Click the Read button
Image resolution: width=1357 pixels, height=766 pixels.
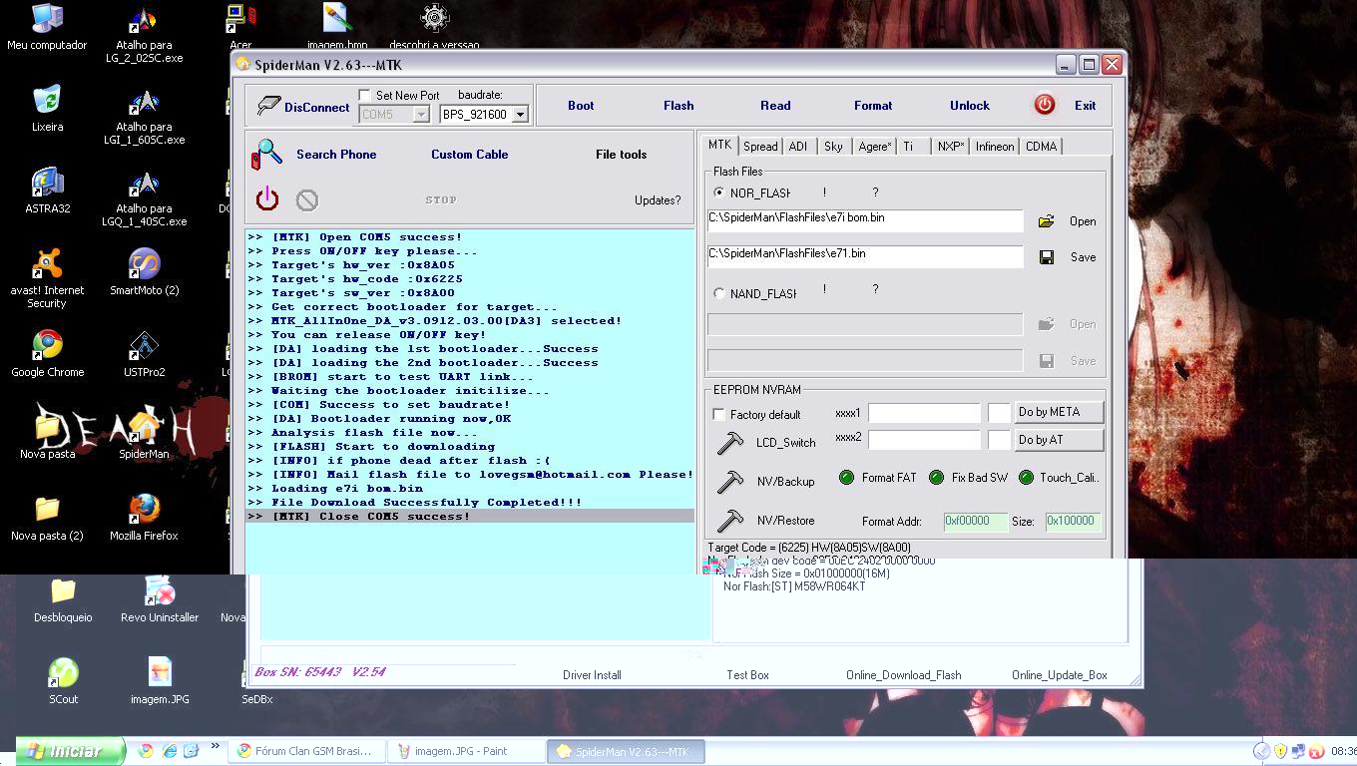click(x=775, y=106)
